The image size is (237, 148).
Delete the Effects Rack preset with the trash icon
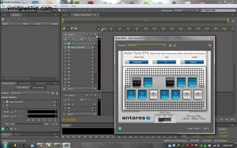click(x=57, y=93)
